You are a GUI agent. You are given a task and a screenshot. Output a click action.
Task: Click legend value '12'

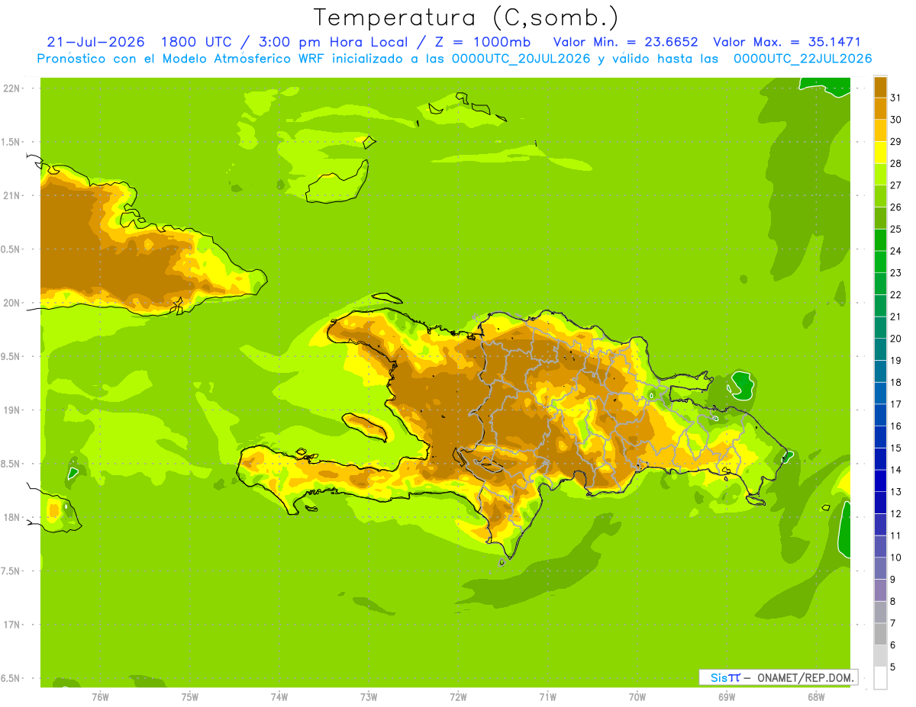point(896,513)
